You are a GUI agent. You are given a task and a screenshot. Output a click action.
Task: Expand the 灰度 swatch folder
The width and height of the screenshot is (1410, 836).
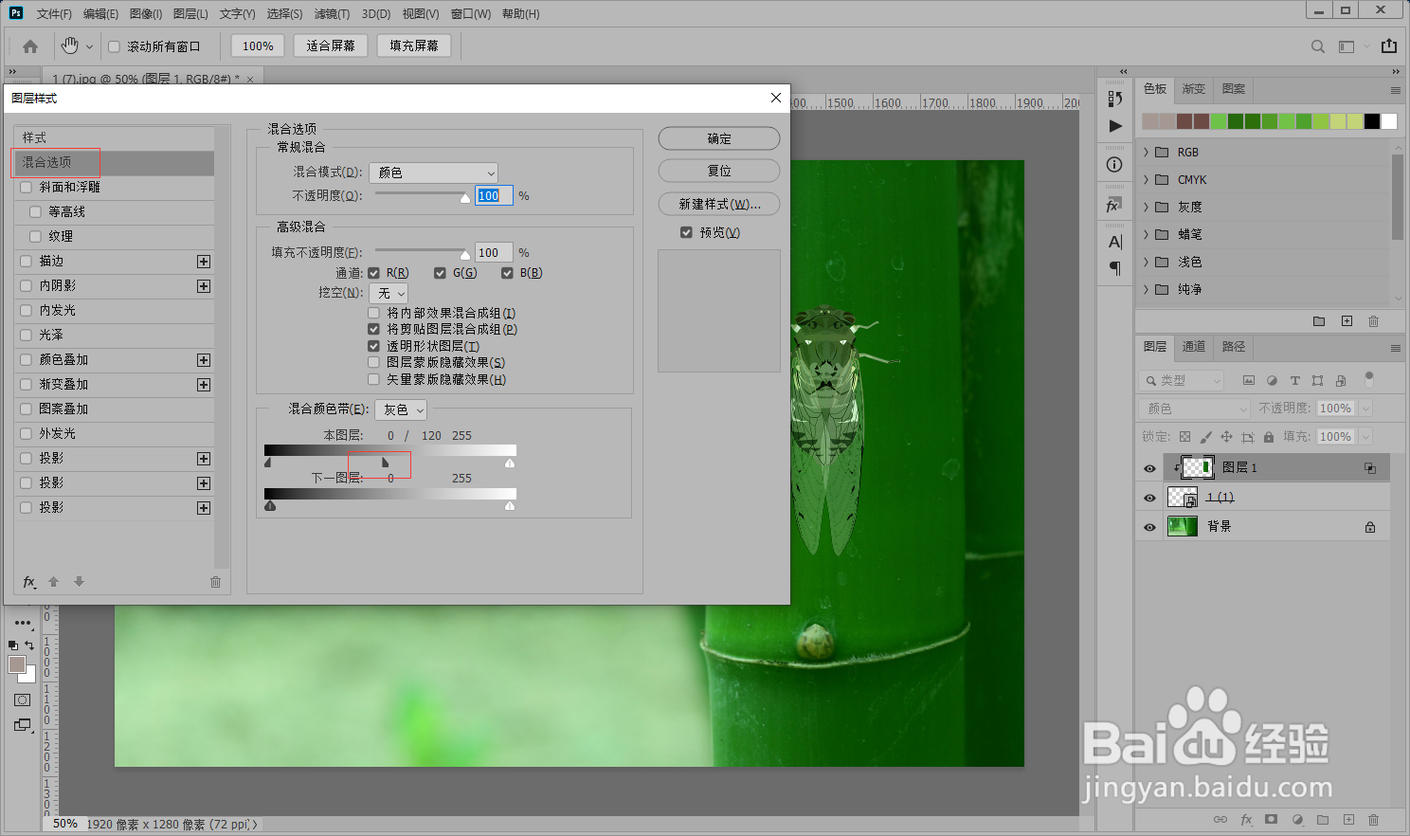tap(1146, 207)
